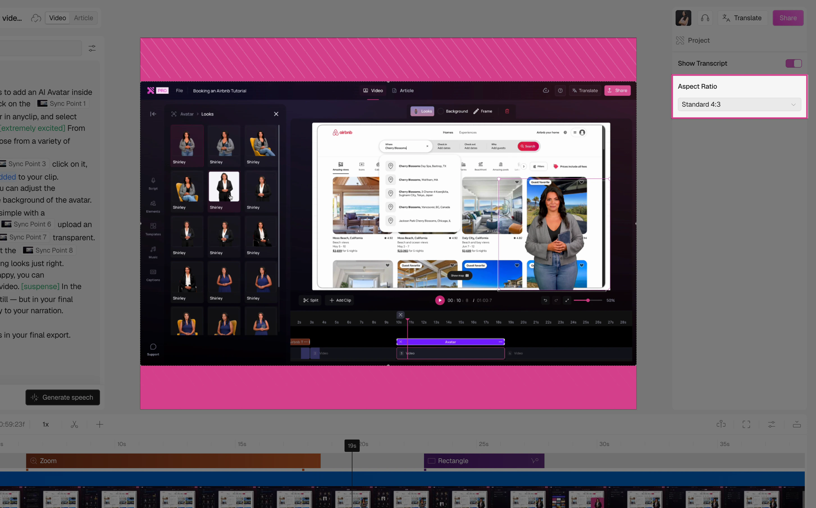Viewport: 816px width, 508px height.
Task: Select the Zoom clip on timeline
Action: 173,461
